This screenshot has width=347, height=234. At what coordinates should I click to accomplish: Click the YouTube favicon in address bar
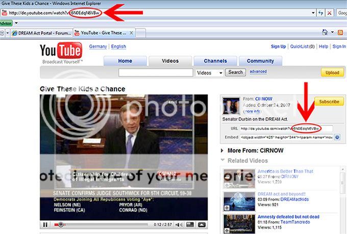point(5,13)
